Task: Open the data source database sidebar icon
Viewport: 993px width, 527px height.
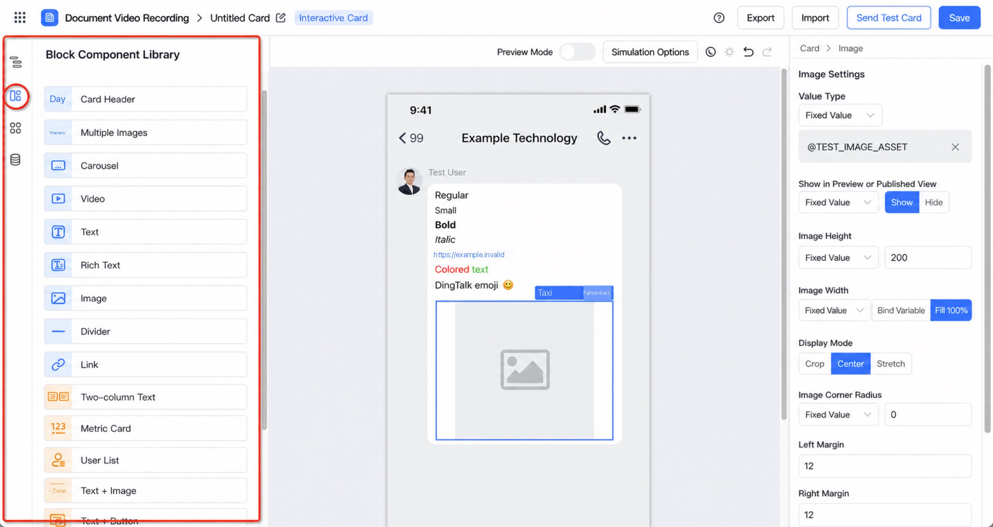Action: 16,159
